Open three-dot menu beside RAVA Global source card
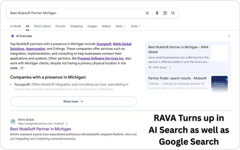This screenshot has height=150, width=240. point(170,67)
